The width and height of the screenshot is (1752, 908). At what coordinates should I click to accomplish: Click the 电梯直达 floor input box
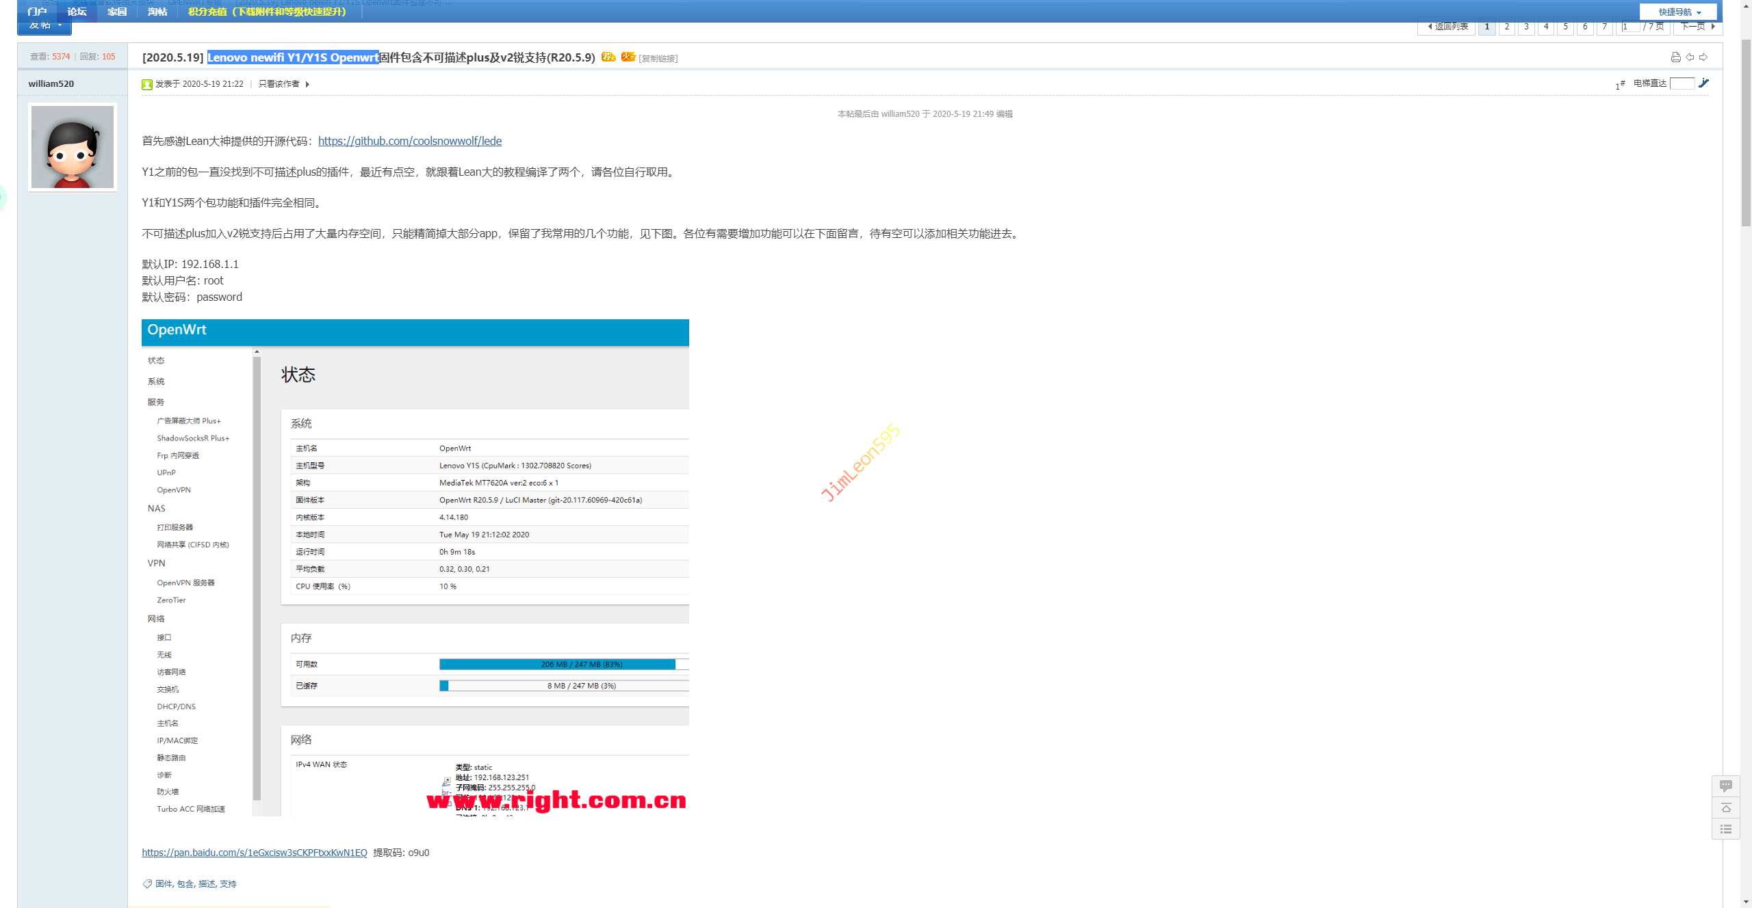1682,83
